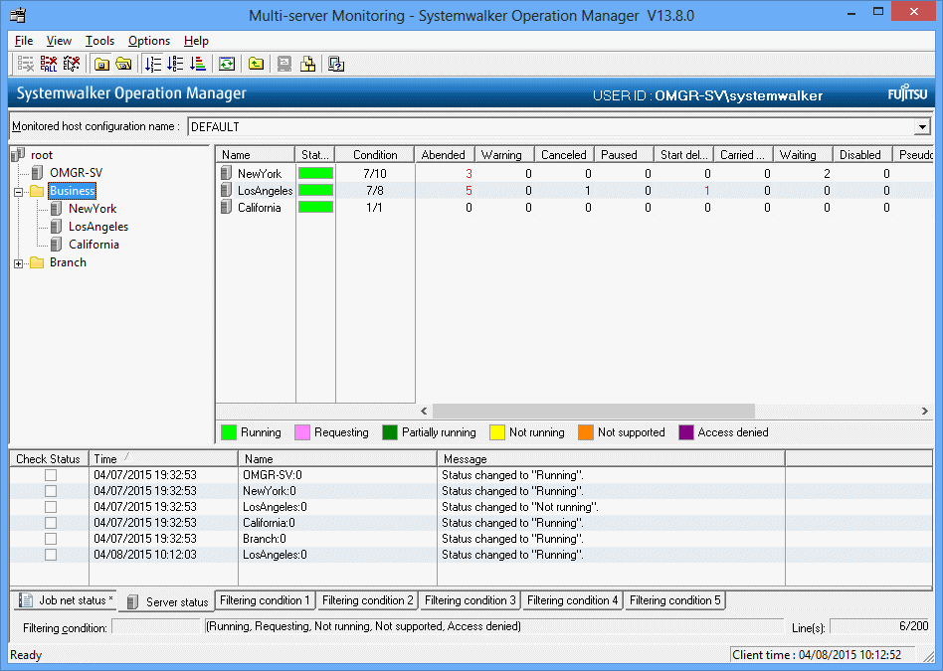Viewport: 943px width, 671px height.
Task: Click the OMGR-SV server icon in tree
Action: click(37, 173)
